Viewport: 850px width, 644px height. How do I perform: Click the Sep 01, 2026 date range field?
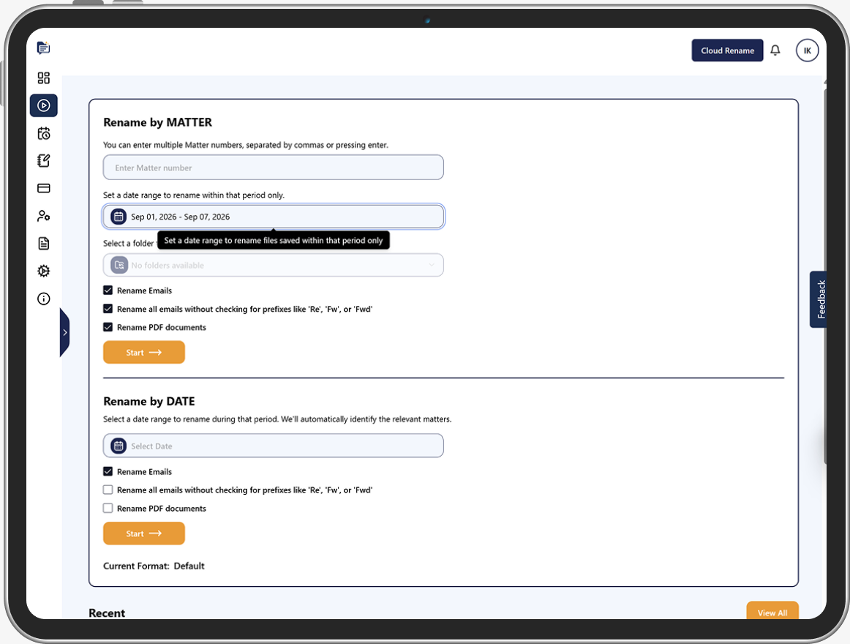point(274,217)
